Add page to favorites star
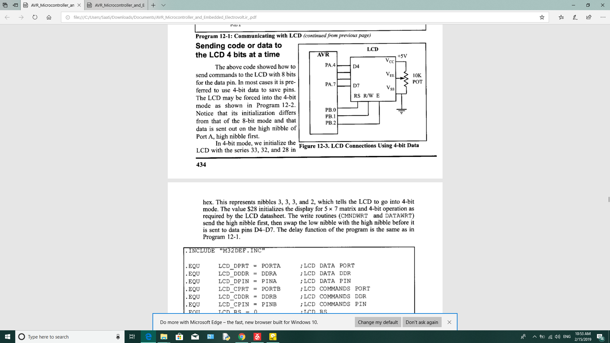The height and width of the screenshot is (343, 610). [x=542, y=17]
